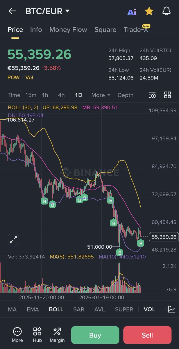
Task: Tap the 106,614.27 high price label
Action: click(x=21, y=120)
